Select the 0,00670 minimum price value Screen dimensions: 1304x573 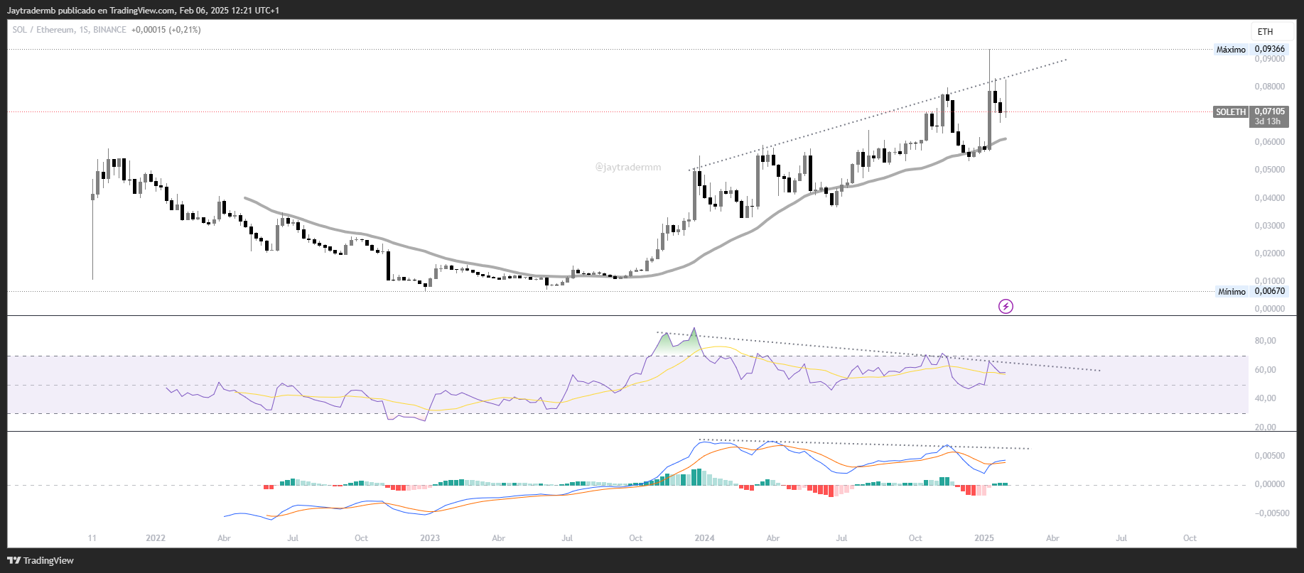pos(1270,291)
